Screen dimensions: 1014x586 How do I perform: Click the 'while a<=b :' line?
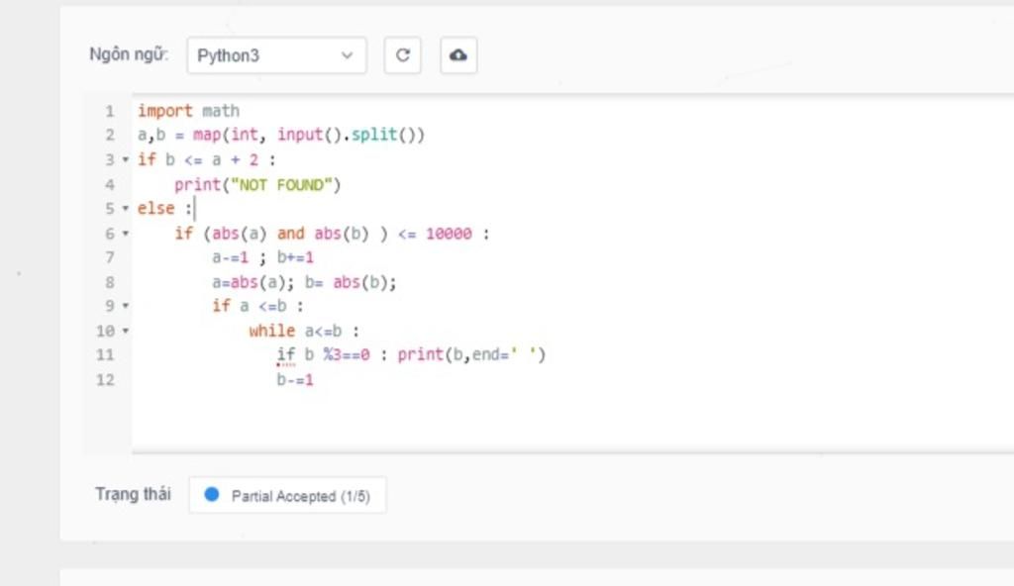click(304, 331)
